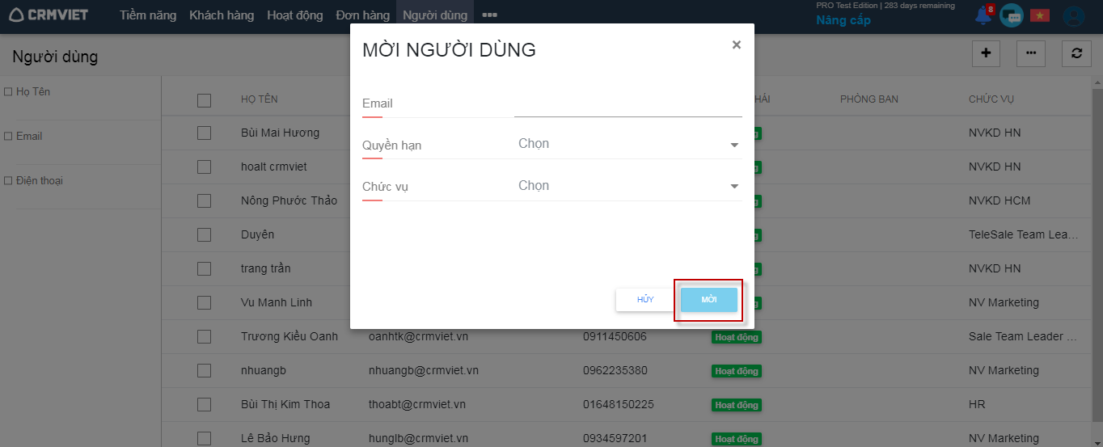Open the user profile avatar

[x=1073, y=15]
